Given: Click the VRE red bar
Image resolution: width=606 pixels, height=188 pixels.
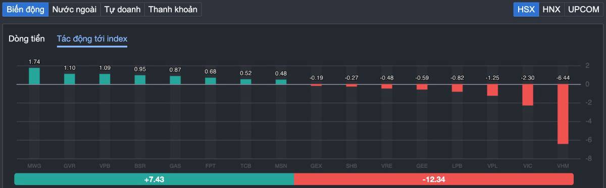Looking at the screenshot, I should [387, 87].
